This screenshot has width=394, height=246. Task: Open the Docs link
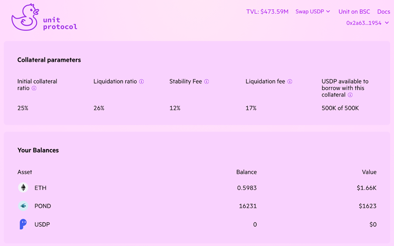tap(383, 11)
